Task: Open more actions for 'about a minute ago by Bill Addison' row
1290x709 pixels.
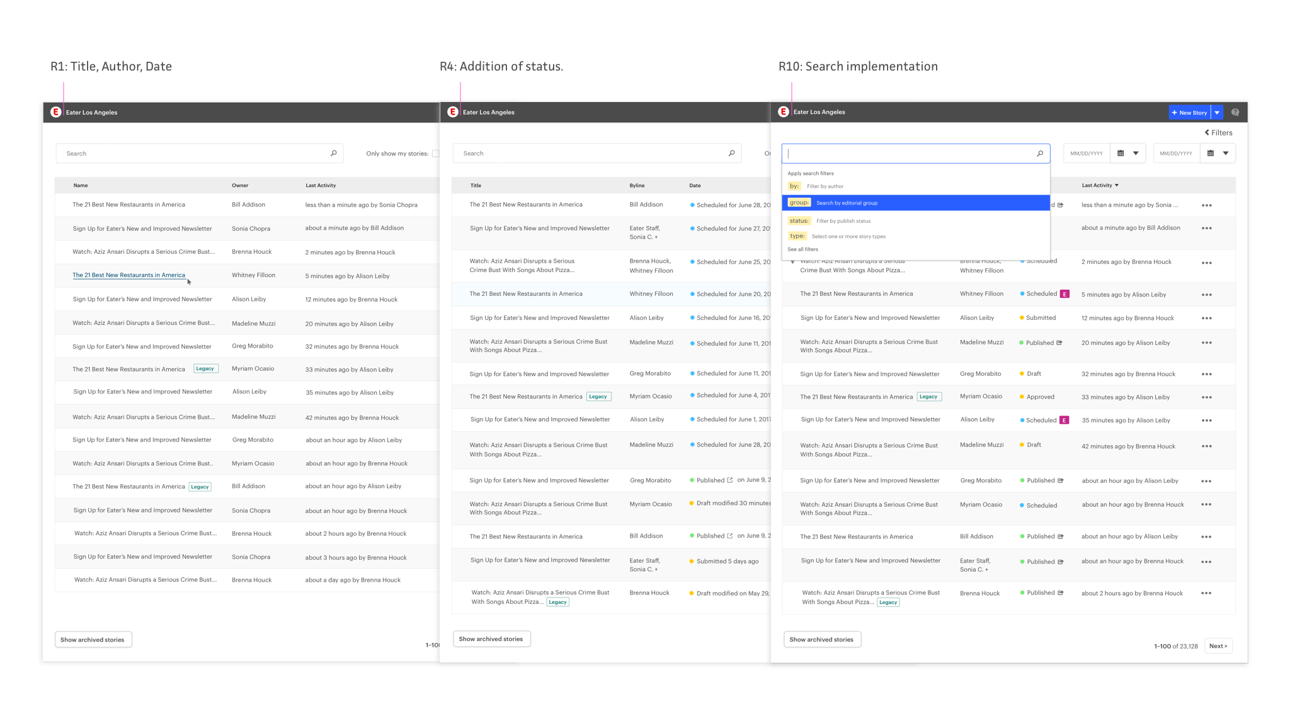Action: [x=1207, y=228]
